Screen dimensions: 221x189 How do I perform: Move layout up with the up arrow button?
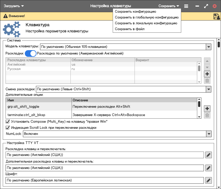pyautogui.click(x=207, y=61)
